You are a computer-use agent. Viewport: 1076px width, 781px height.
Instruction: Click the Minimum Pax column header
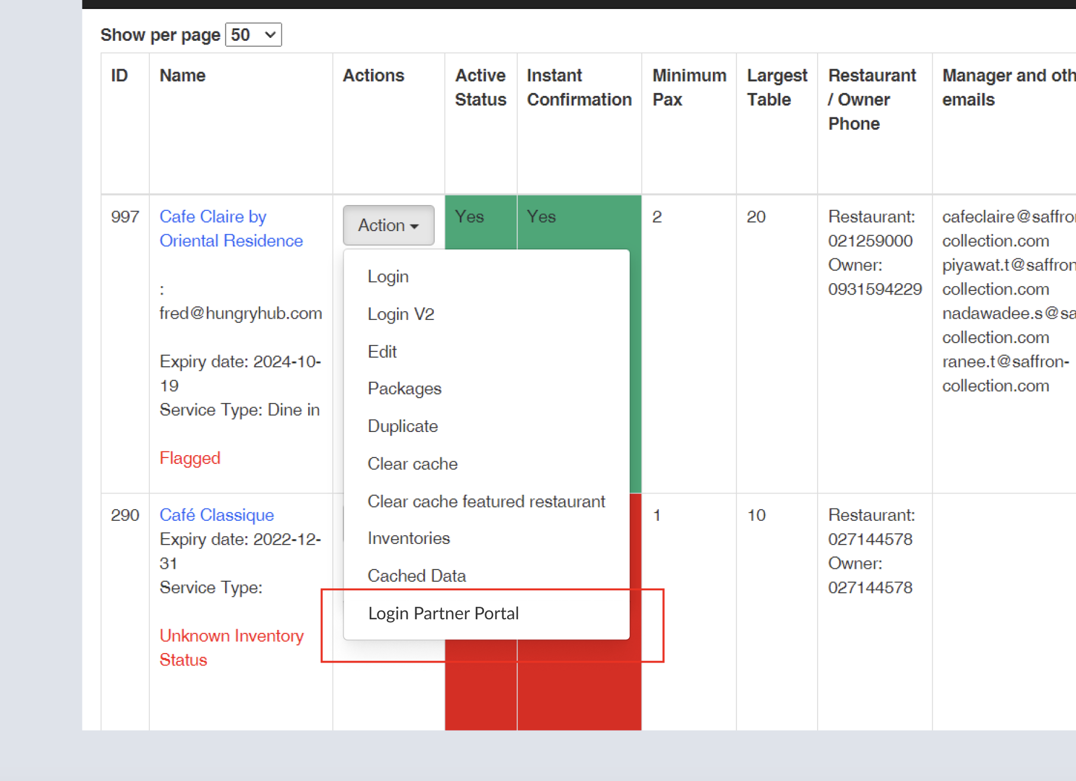688,87
